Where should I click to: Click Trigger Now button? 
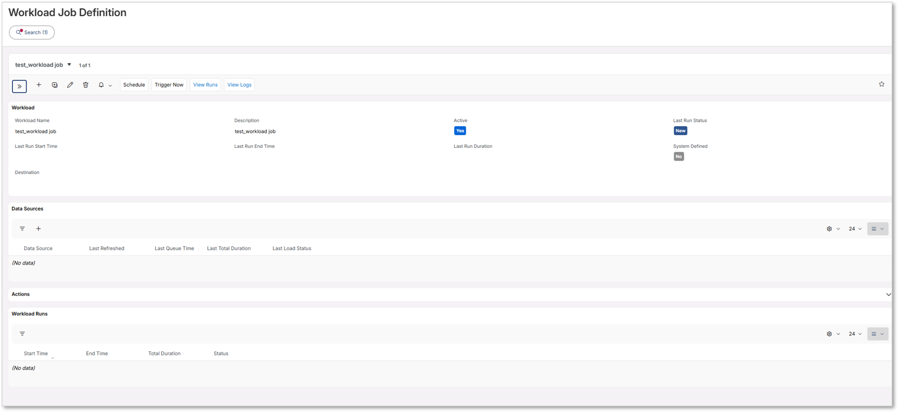(x=169, y=85)
